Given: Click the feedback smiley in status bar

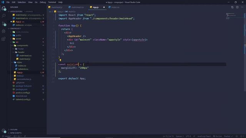Looking at the screenshot, I should (x=237, y=136).
